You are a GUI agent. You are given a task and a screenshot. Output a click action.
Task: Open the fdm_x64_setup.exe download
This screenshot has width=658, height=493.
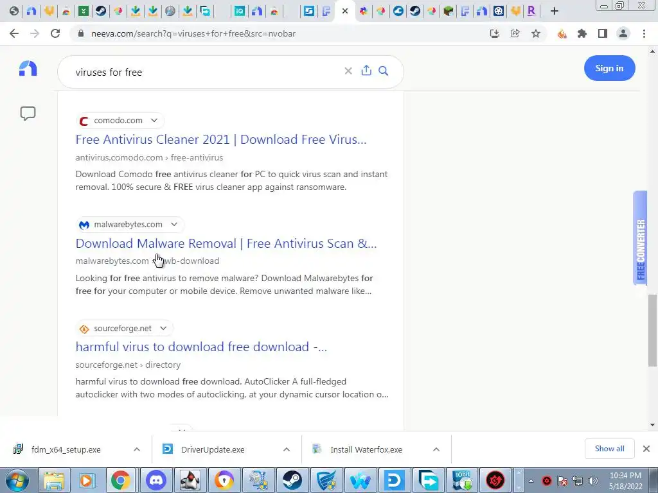coord(66,449)
